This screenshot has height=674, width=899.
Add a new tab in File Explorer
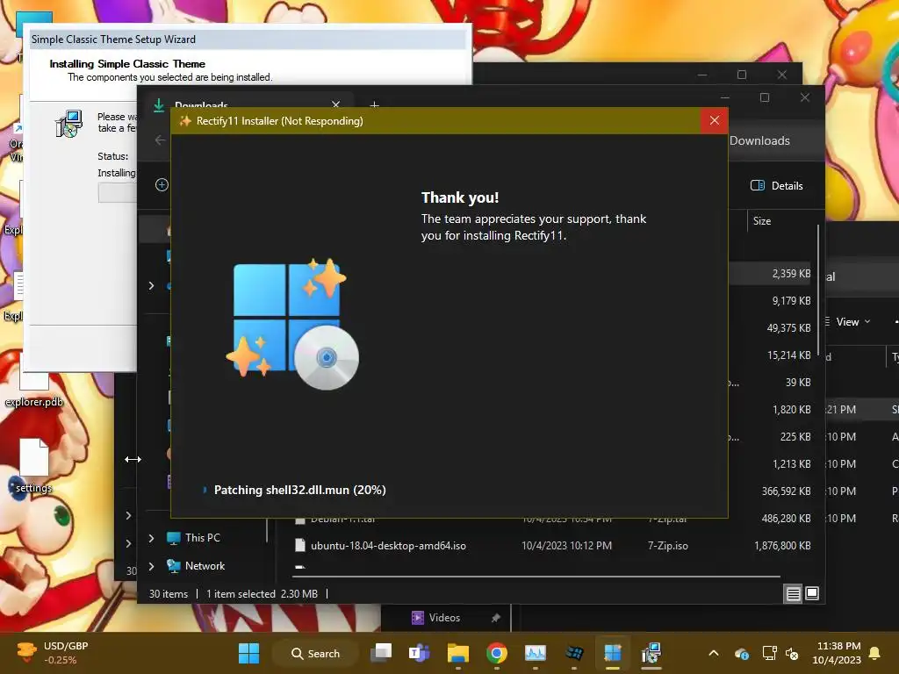coord(374,105)
